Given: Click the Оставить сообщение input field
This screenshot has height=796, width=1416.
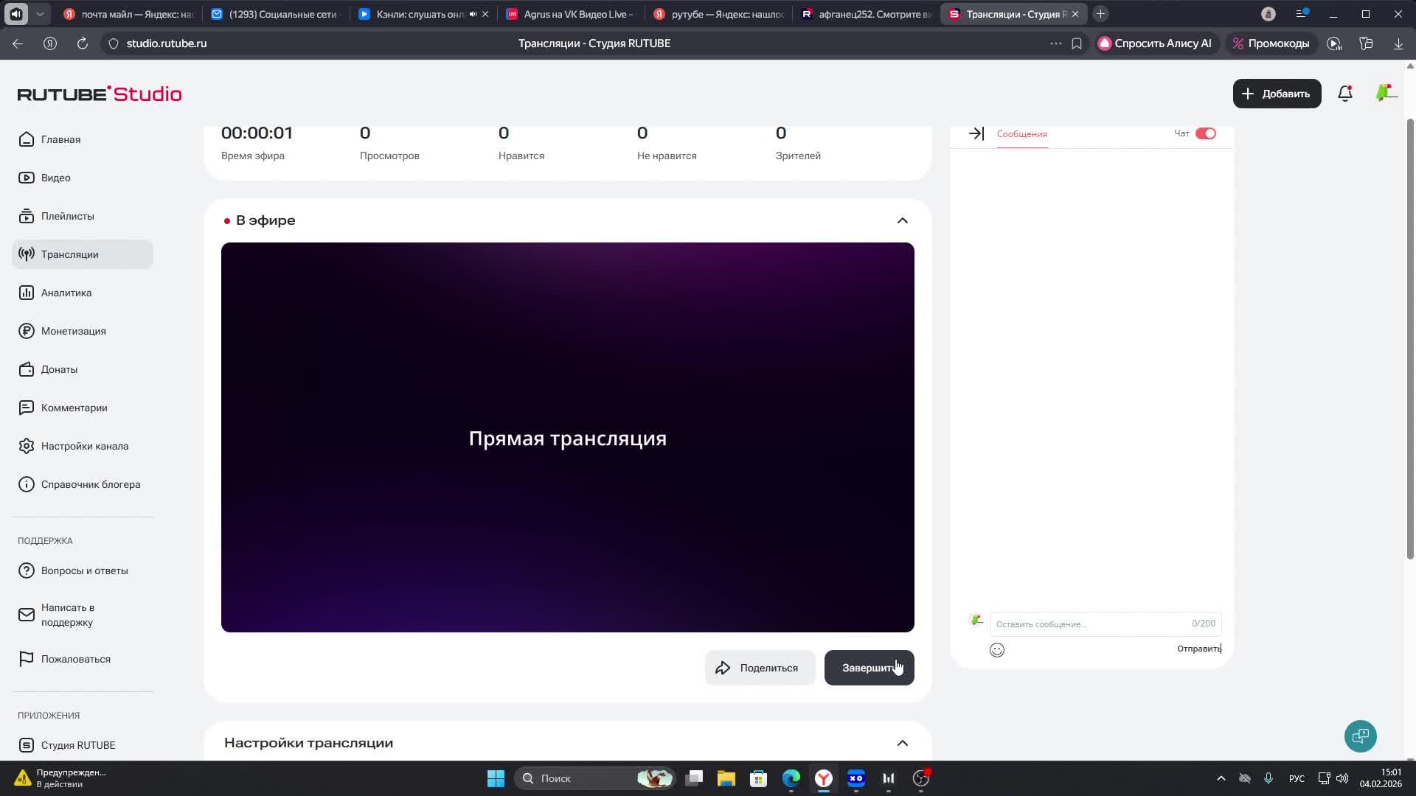Looking at the screenshot, I should point(1091,624).
